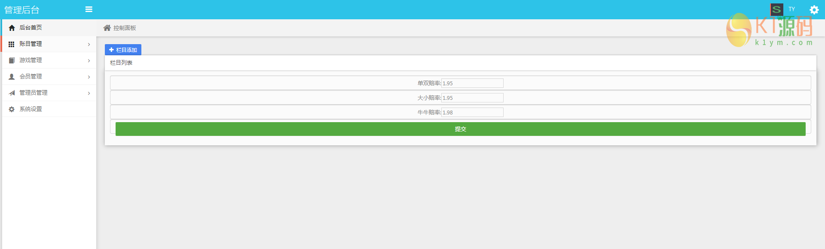Click the gear icon beside 系统设置
This screenshot has height=249, width=825.
coord(12,109)
